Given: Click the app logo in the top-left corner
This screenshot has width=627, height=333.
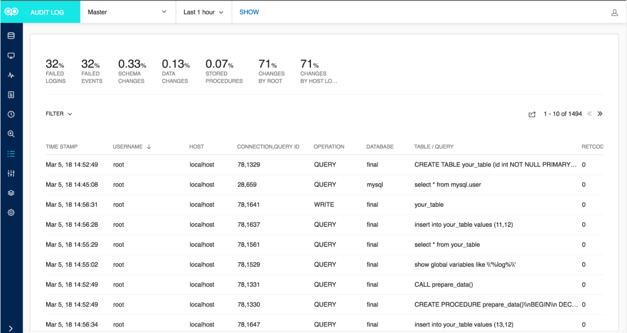Looking at the screenshot, I should (11, 12).
